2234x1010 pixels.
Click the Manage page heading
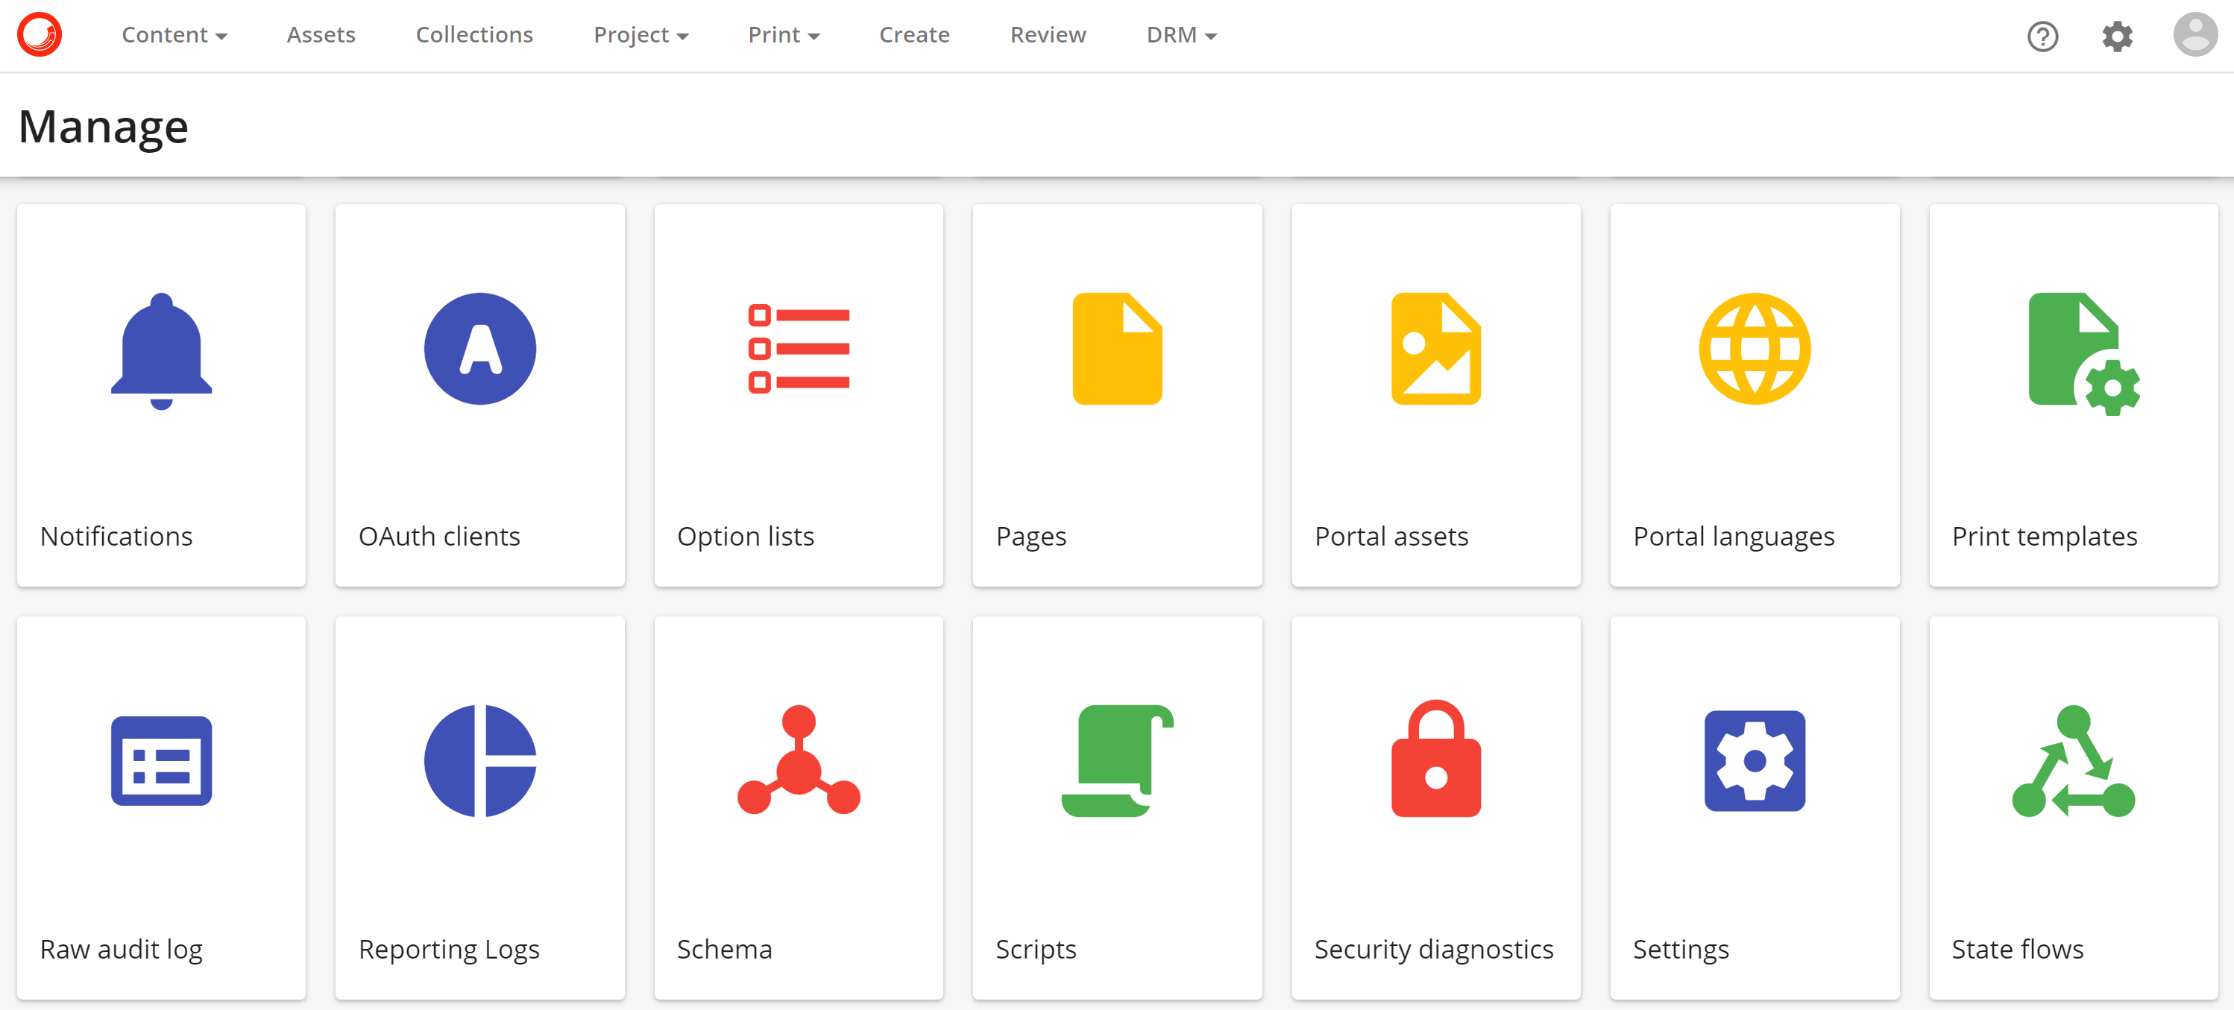[103, 127]
